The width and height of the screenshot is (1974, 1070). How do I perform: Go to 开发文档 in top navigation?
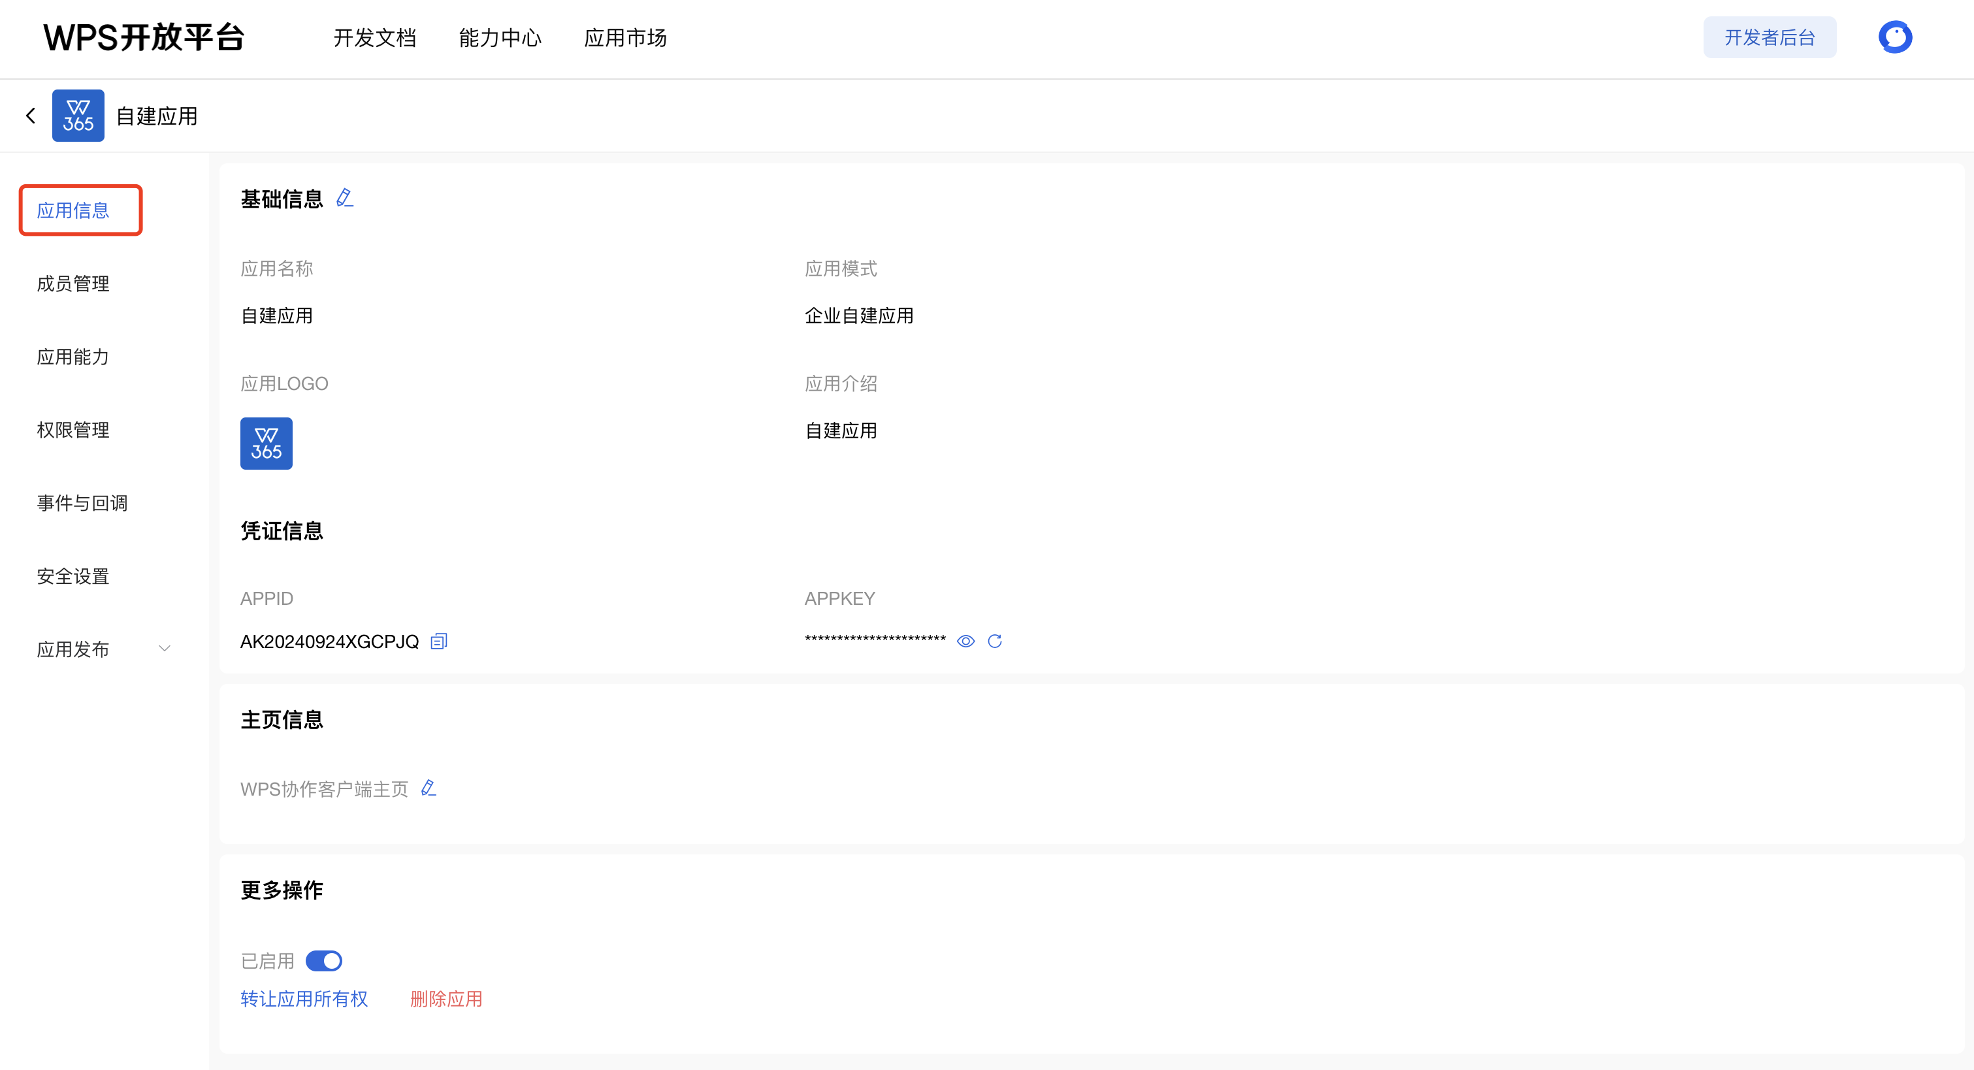(x=375, y=37)
